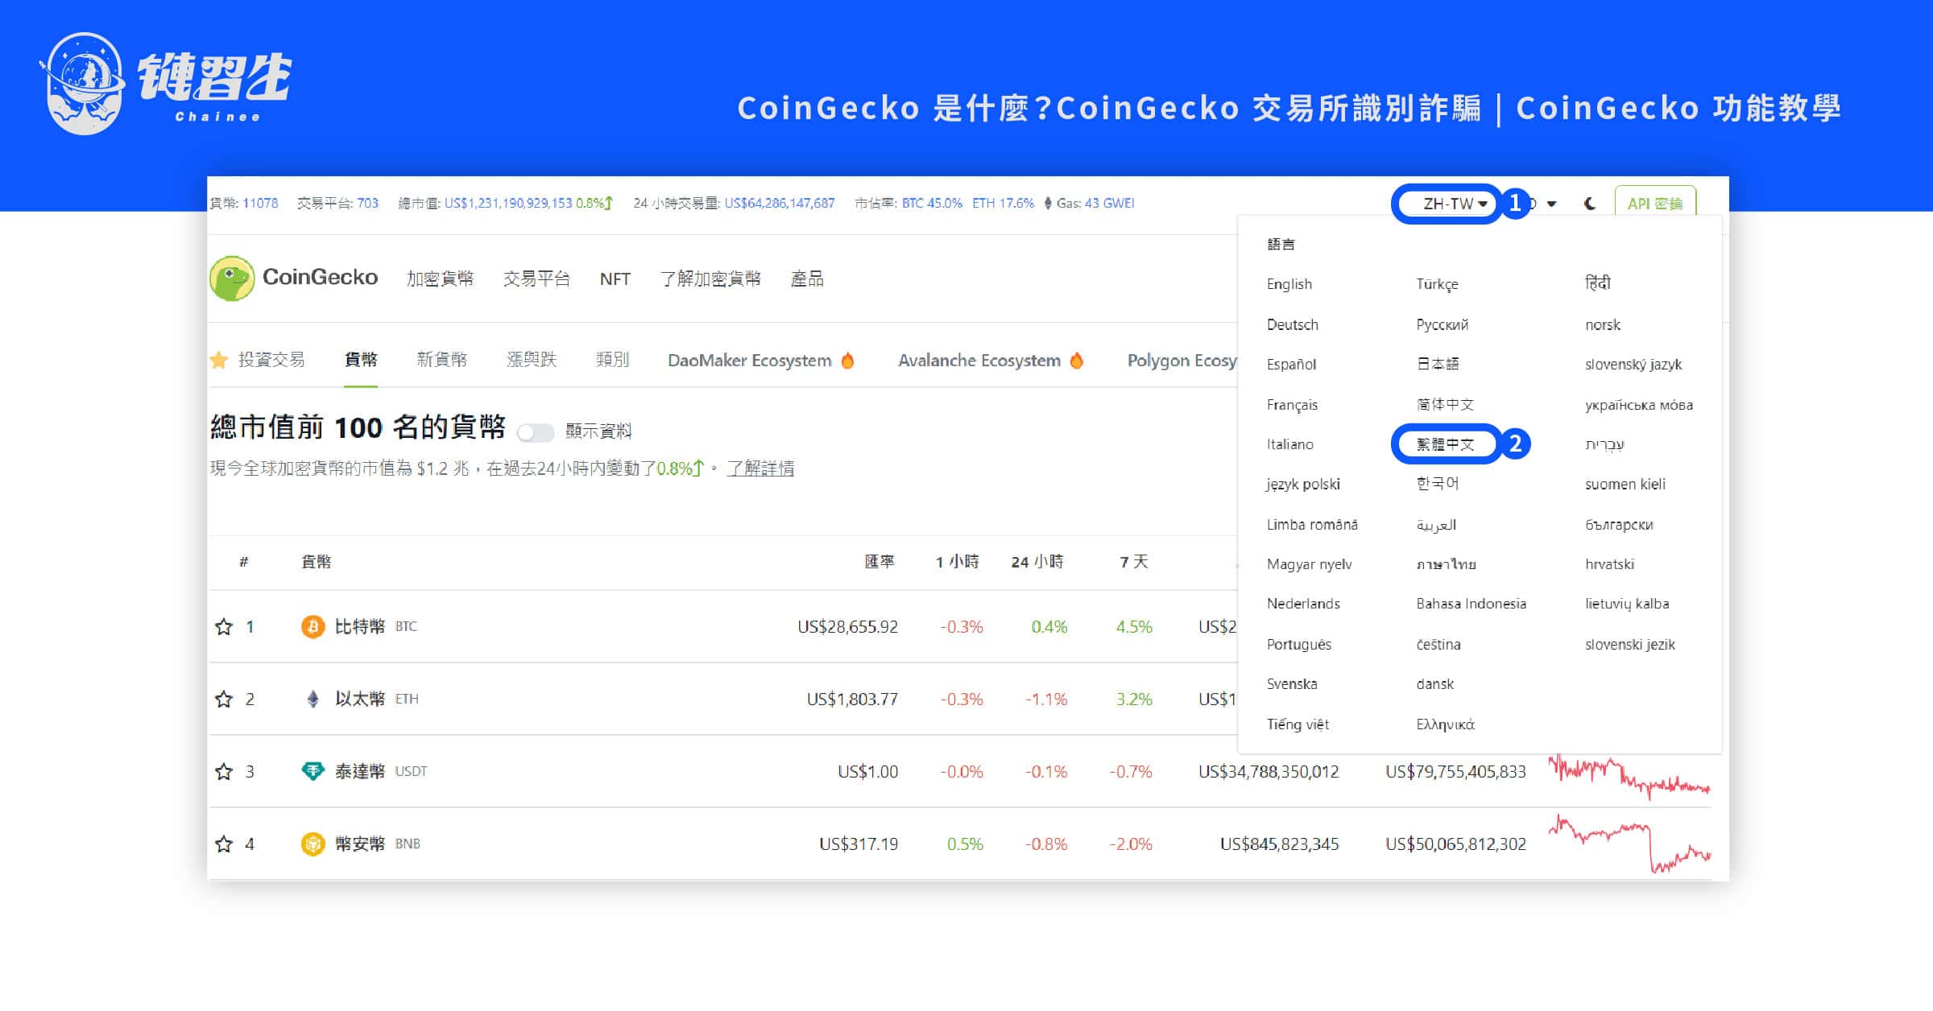This screenshot has height=1011, width=1933.
Task: Click the 7 天 column header
Action: click(1134, 562)
